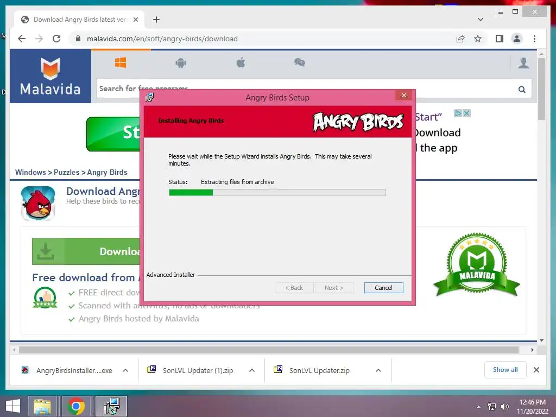Open the Apple platform icon on Malavida
Viewport: 556px width, 417px height.
coord(241,63)
